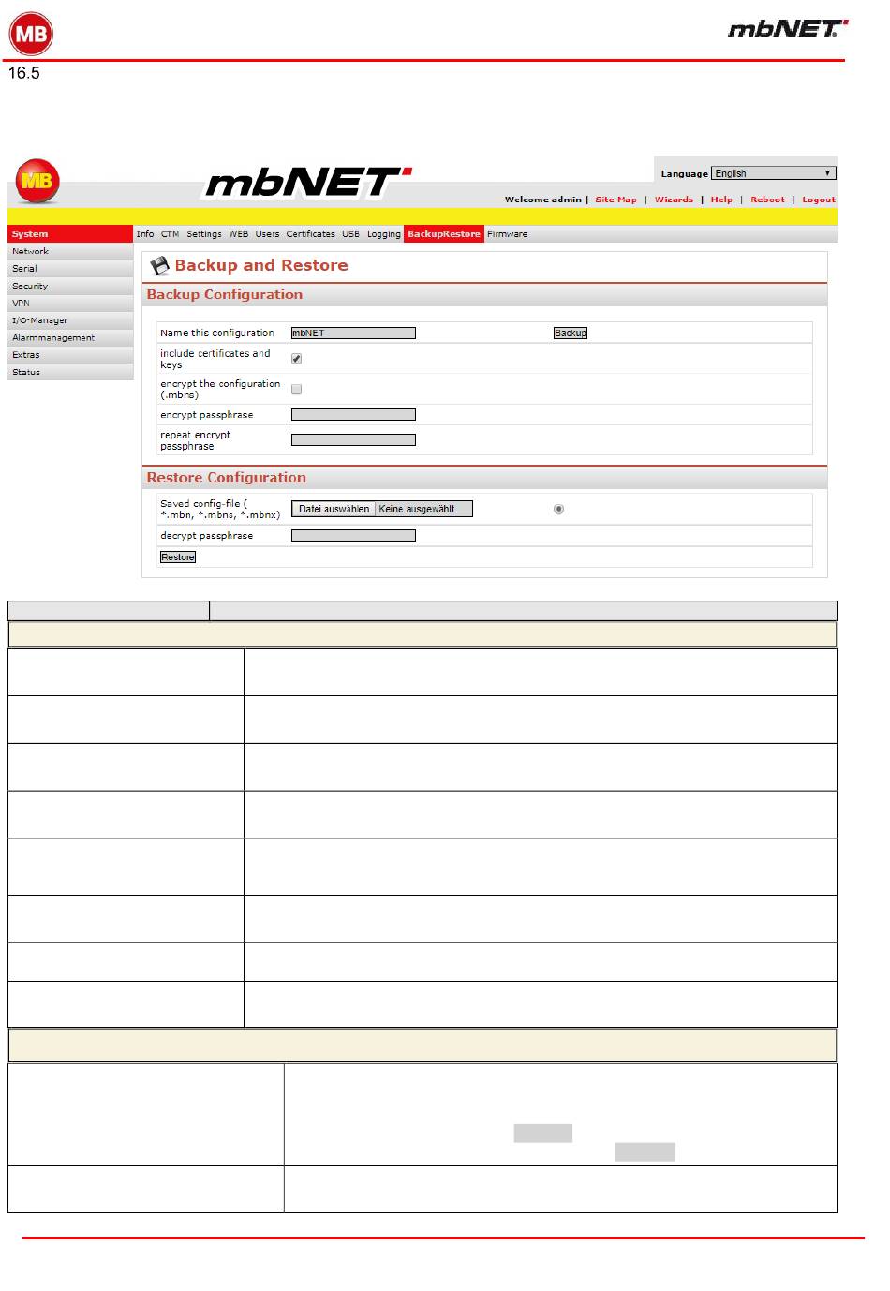This screenshot has width=890, height=1291.
Task: Open the Site Map link
Action: (x=616, y=200)
